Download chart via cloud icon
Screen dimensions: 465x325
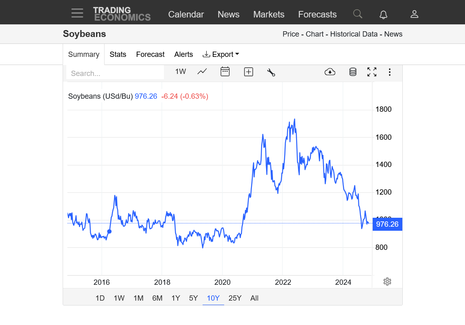(x=330, y=72)
